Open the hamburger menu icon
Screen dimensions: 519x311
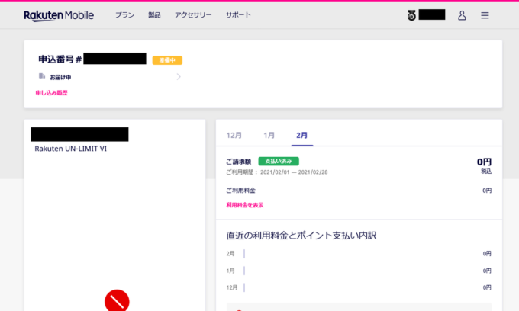[x=485, y=15]
